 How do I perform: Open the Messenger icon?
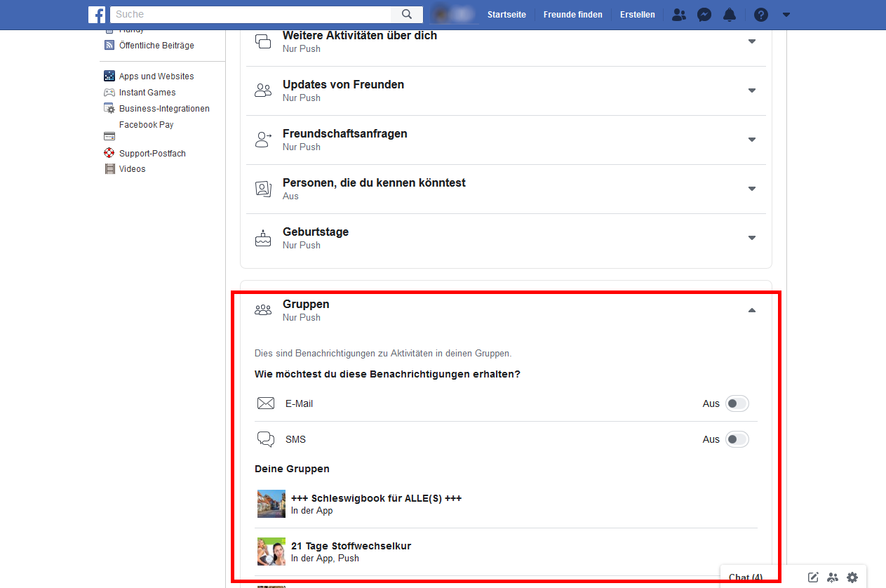coord(704,14)
